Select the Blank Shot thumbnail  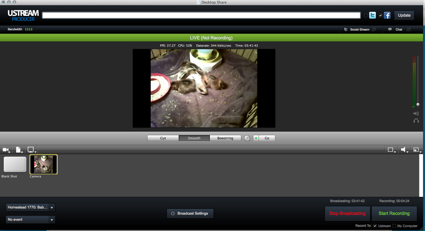(15, 164)
